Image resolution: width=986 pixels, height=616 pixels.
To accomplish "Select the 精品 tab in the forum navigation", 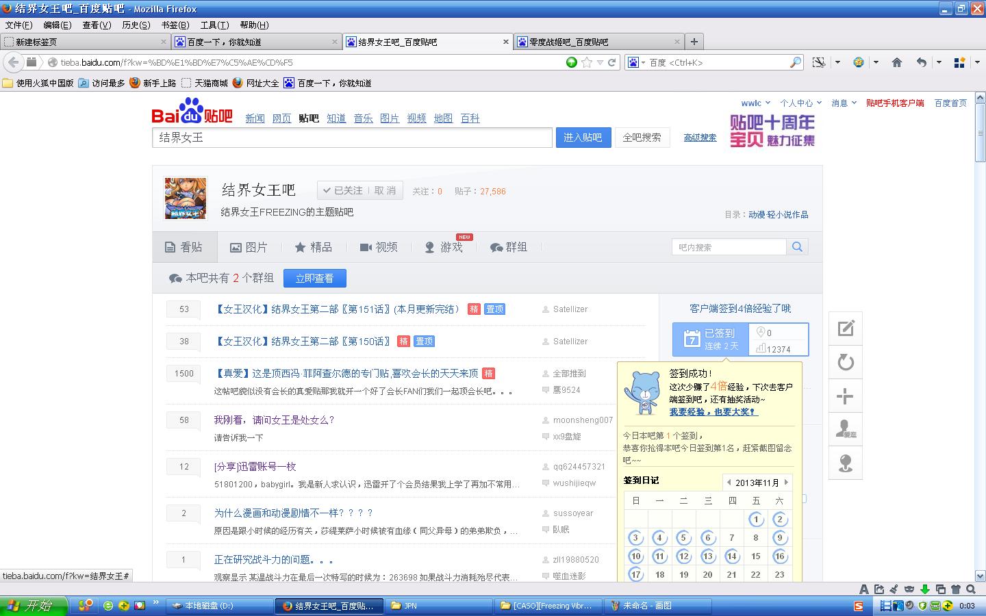I will (x=313, y=247).
